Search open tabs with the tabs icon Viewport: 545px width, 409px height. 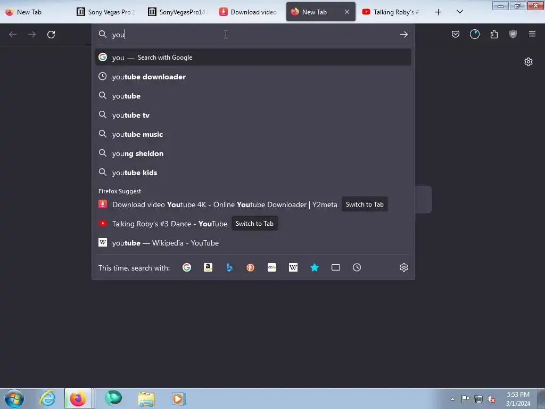click(336, 267)
